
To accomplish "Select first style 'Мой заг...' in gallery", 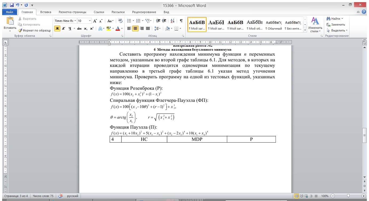I will (197, 25).
